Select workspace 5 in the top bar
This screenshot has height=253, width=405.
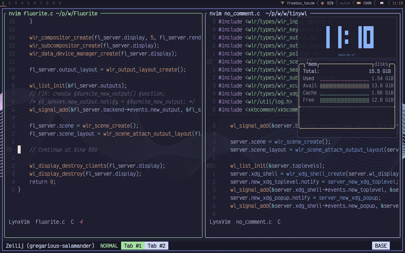pos(28,3)
